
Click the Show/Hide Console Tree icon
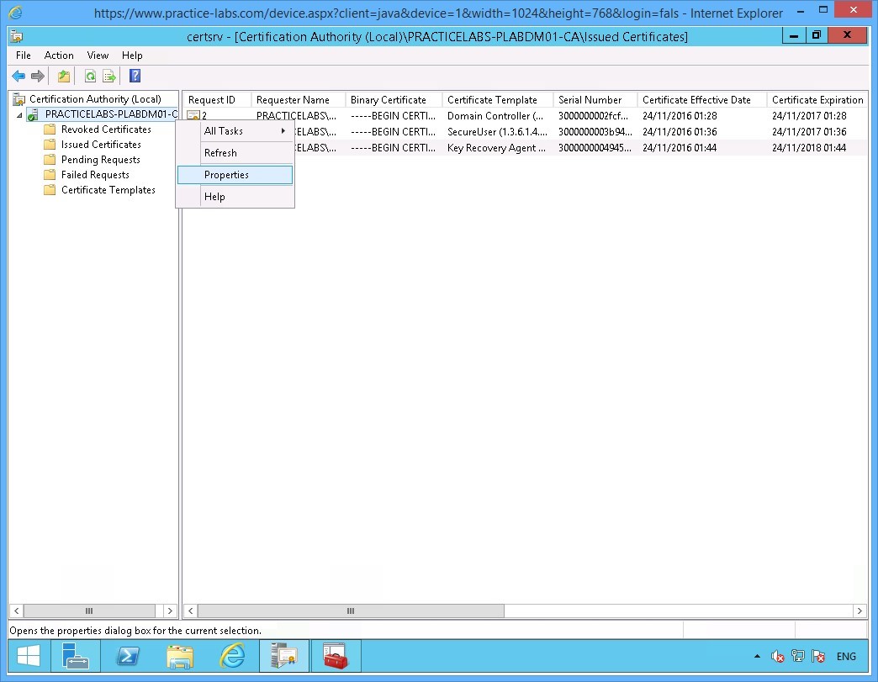[64, 76]
